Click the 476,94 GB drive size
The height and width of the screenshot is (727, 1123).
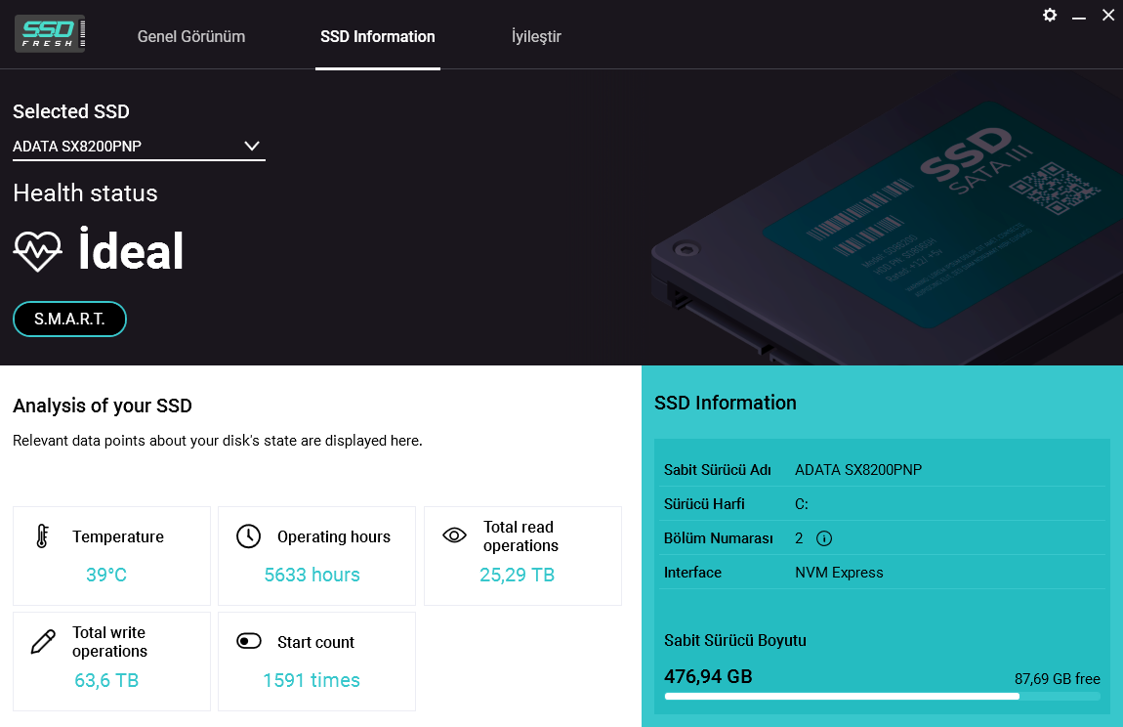click(708, 677)
